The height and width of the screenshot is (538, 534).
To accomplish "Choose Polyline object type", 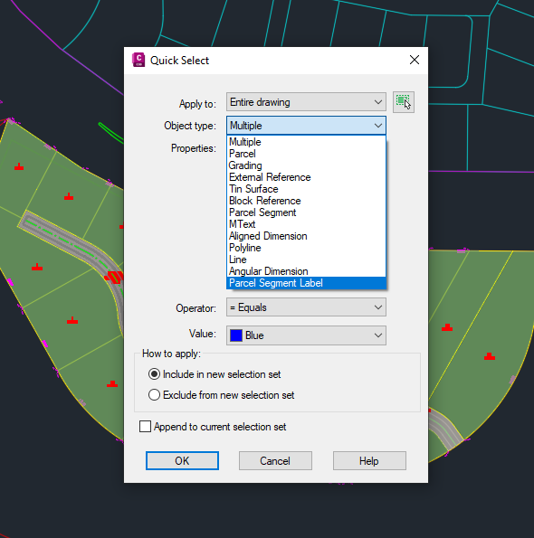I will coord(306,248).
